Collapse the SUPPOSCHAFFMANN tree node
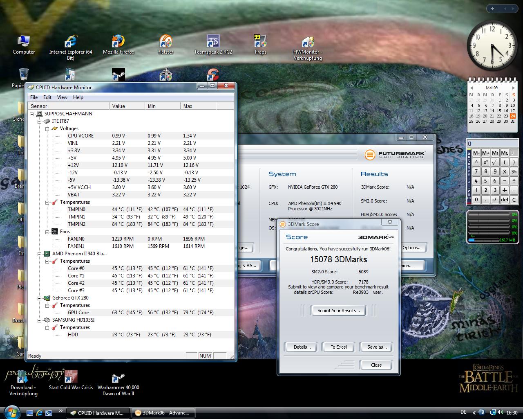The width and height of the screenshot is (523, 419). point(32,114)
